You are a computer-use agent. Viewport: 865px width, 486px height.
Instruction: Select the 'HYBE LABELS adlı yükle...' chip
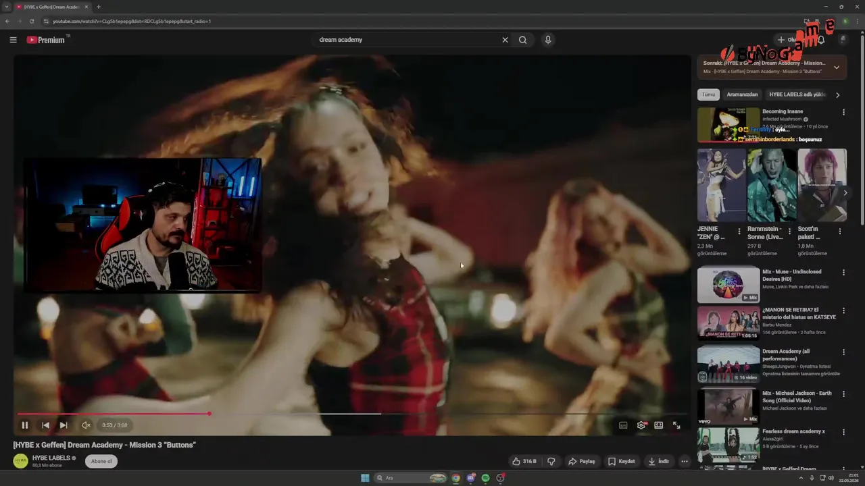click(x=797, y=94)
